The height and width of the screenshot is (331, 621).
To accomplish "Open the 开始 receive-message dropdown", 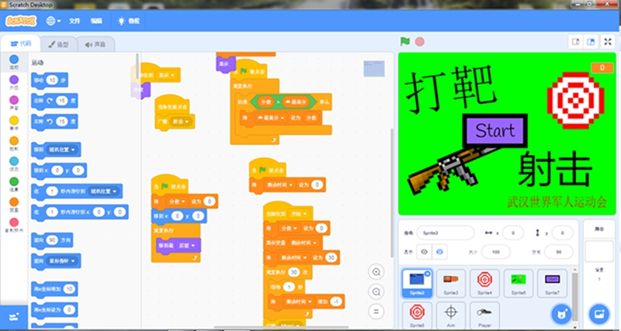I will [300, 214].
